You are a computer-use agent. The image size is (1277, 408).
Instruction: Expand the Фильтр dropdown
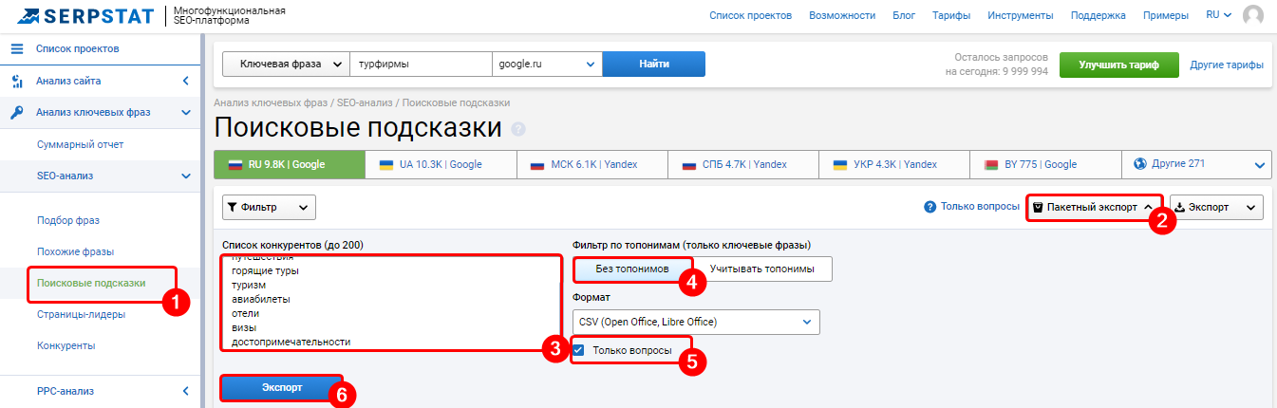[x=269, y=207]
